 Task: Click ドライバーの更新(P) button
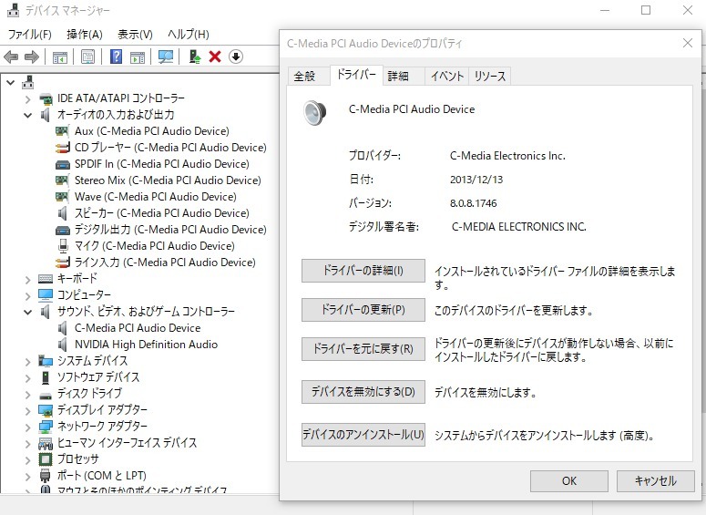pyautogui.click(x=363, y=310)
